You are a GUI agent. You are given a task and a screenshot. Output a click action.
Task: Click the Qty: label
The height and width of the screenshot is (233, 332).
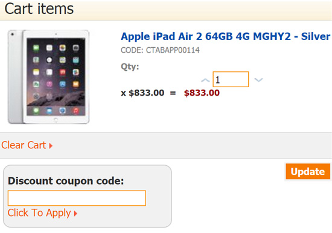[x=130, y=67]
